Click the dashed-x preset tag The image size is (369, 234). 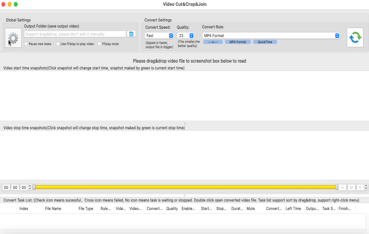[x=213, y=42]
